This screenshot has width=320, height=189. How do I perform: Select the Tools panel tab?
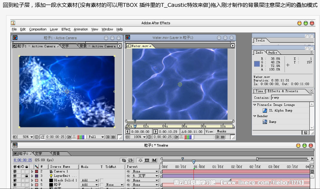click(260, 40)
